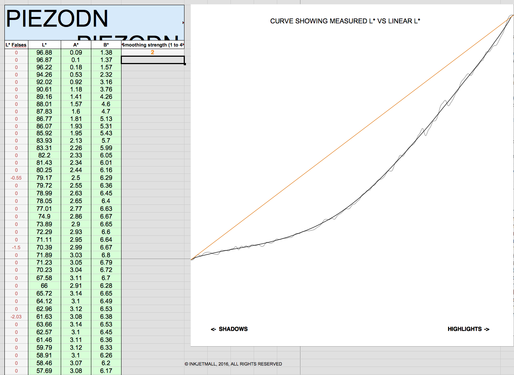Click the empty outlined cell under smoothing value
Viewport: 514px width, 375px height.
pyautogui.click(x=152, y=60)
